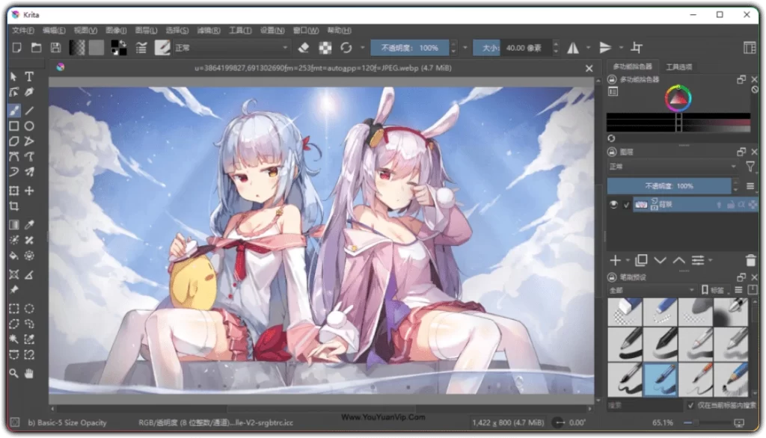This screenshot has height=438, width=766.
Task: Open the 全部 brush preset filter dropdown
Action: point(658,290)
